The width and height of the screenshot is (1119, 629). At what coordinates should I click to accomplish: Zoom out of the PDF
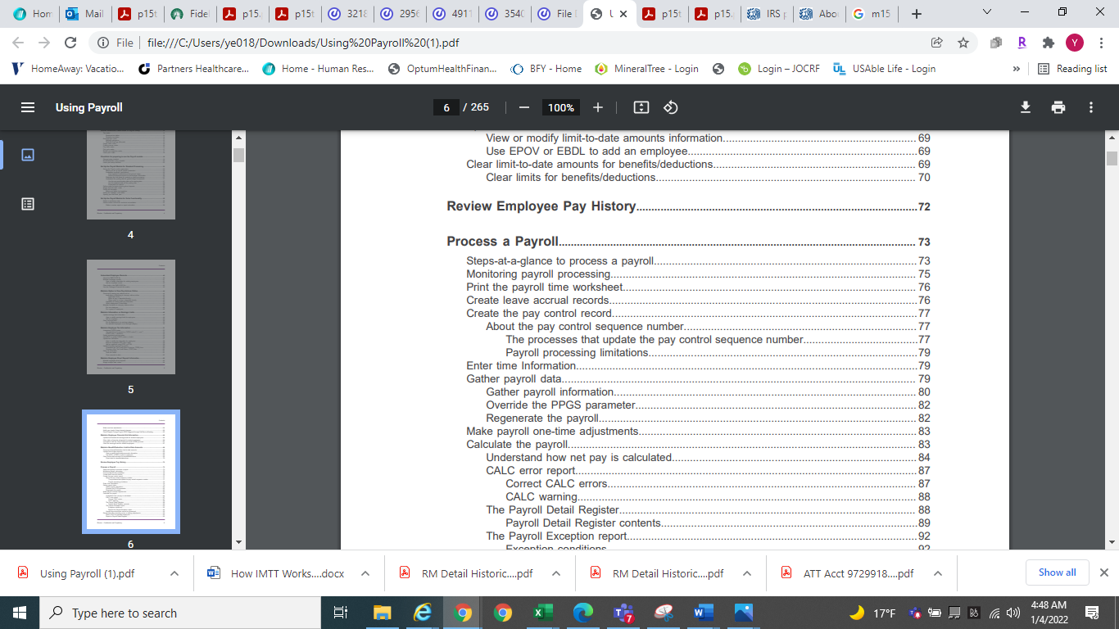point(524,107)
